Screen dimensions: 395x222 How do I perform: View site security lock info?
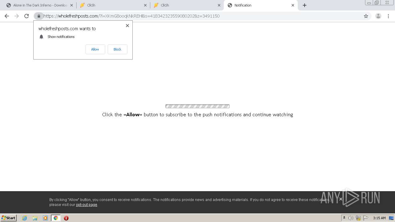point(39,16)
